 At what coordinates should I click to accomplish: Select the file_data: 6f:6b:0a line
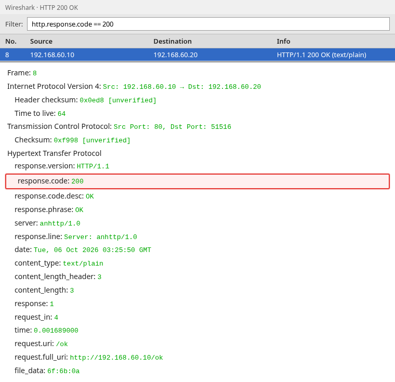[x=47, y=371]
